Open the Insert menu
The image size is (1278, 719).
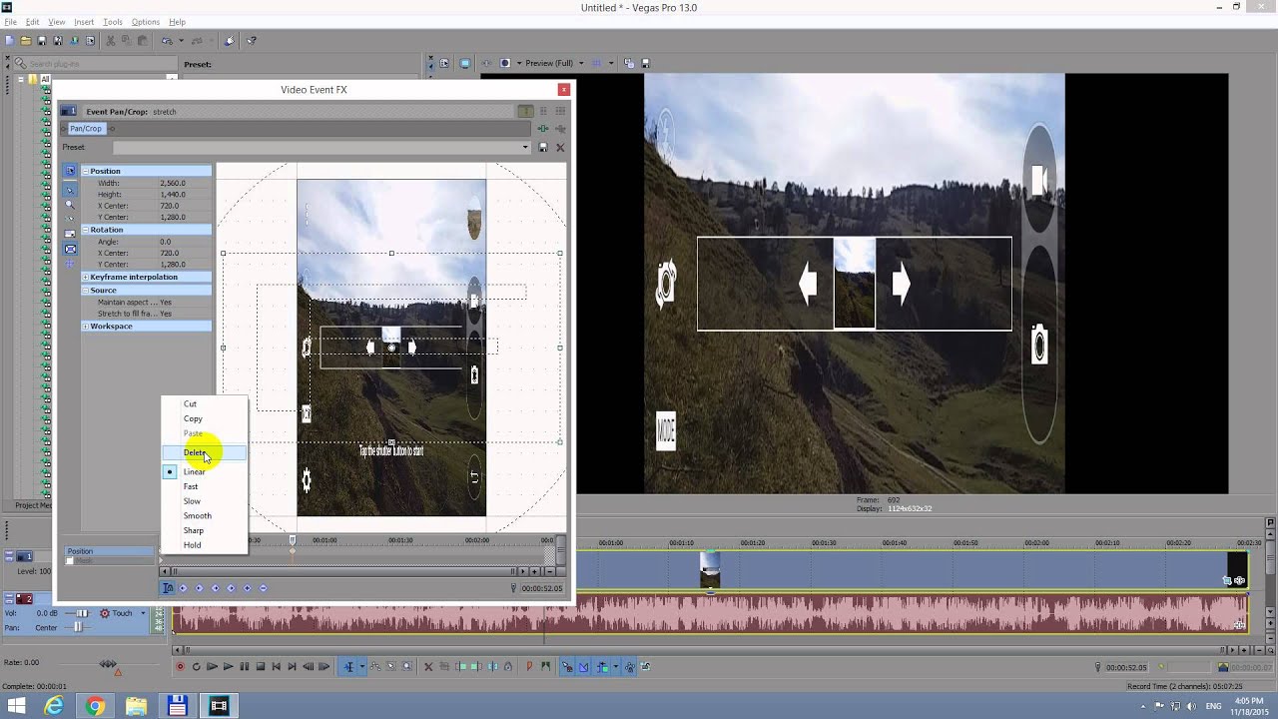click(84, 22)
